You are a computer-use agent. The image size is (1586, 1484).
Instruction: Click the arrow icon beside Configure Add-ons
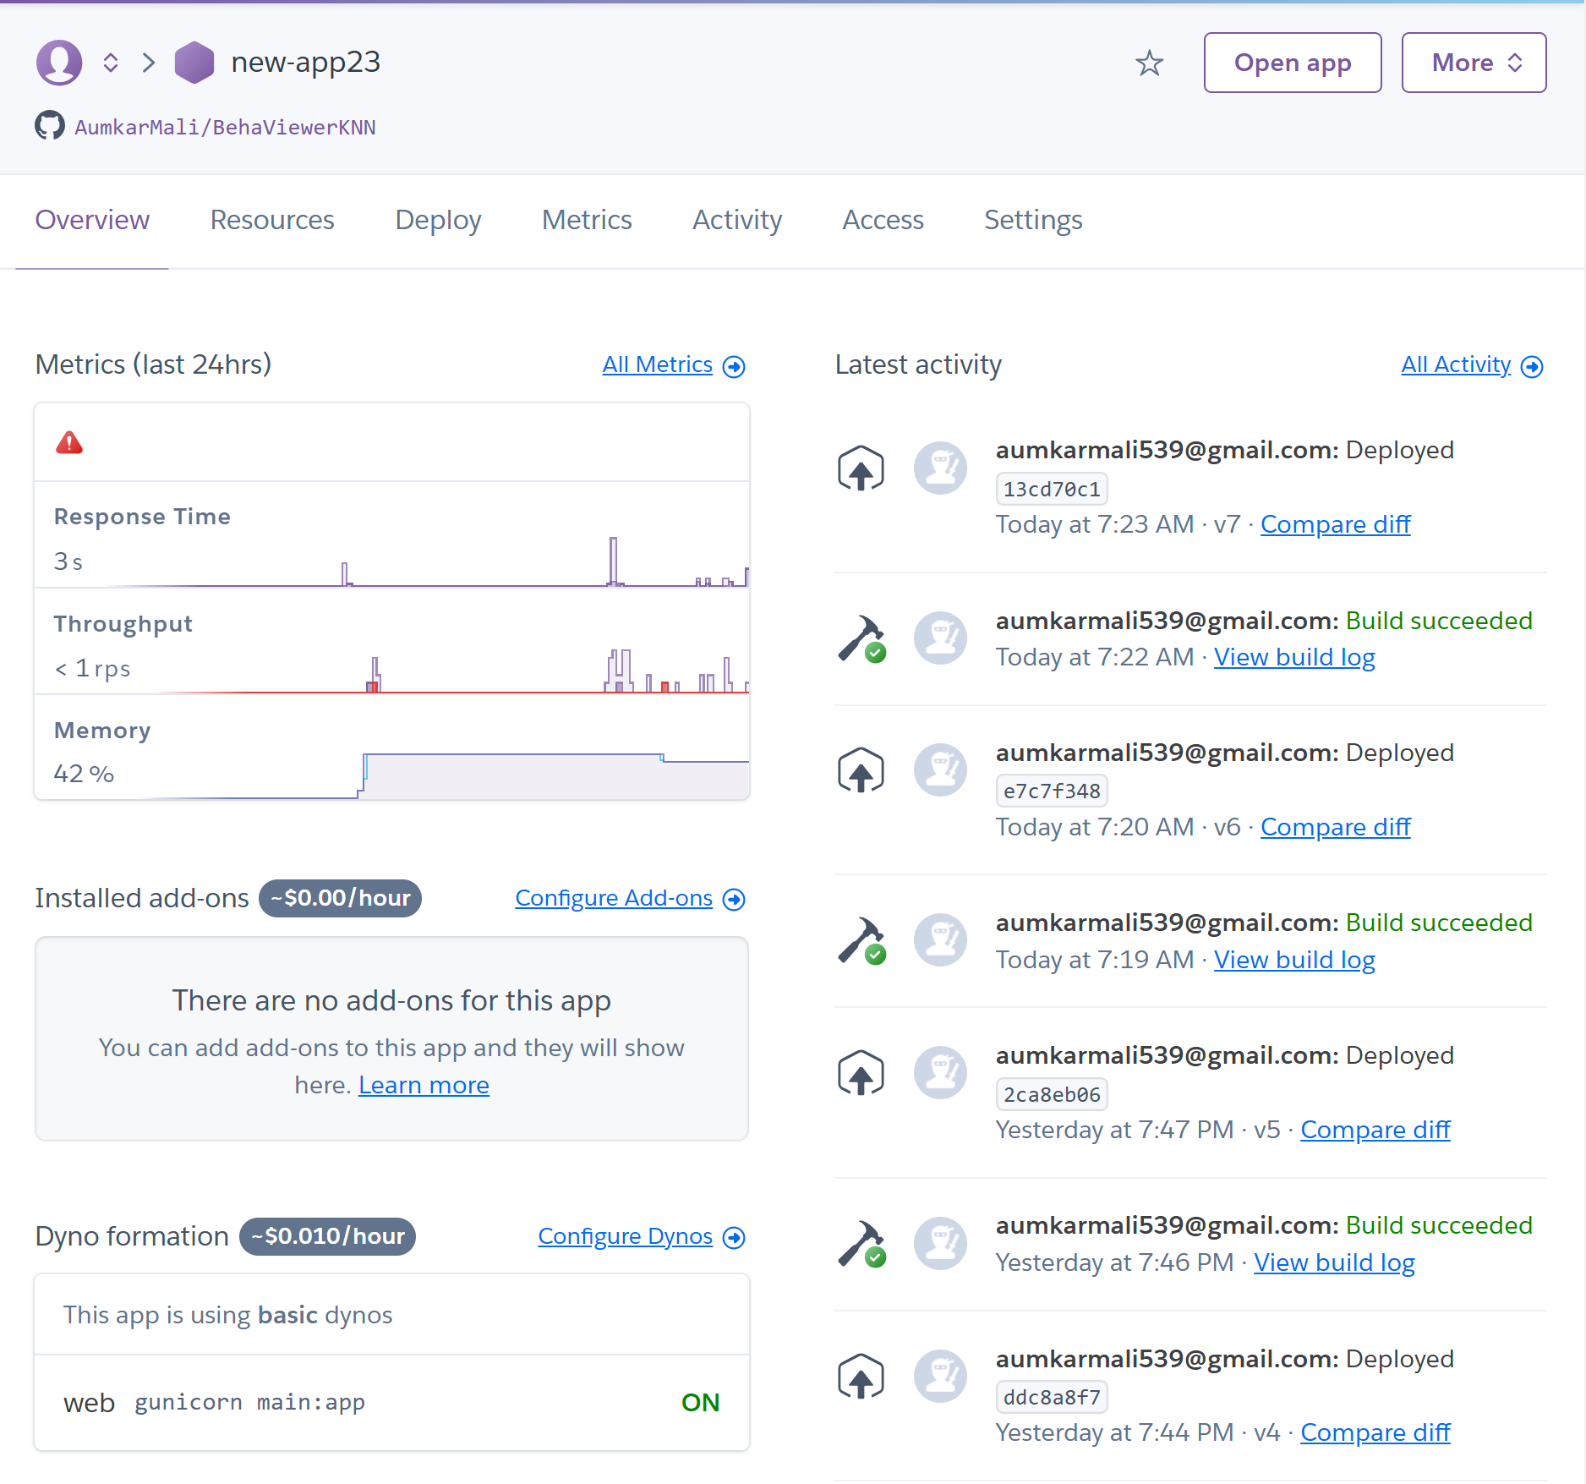coord(734,899)
